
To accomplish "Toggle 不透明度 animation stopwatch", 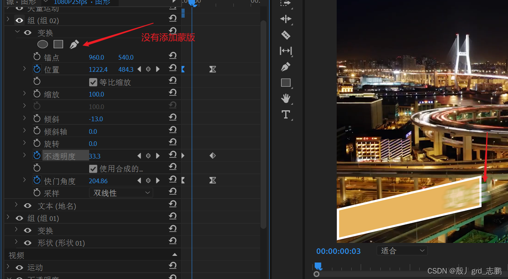I will (37, 156).
